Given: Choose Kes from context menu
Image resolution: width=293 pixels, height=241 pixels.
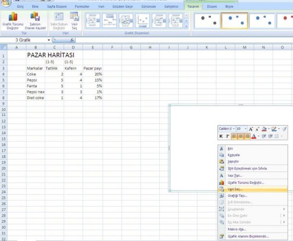Looking at the screenshot, I should tap(253, 149).
